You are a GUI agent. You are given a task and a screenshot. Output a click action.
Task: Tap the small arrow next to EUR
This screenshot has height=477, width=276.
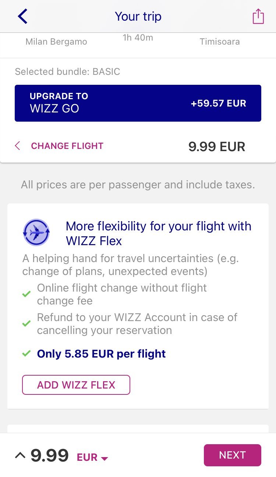[105, 459]
